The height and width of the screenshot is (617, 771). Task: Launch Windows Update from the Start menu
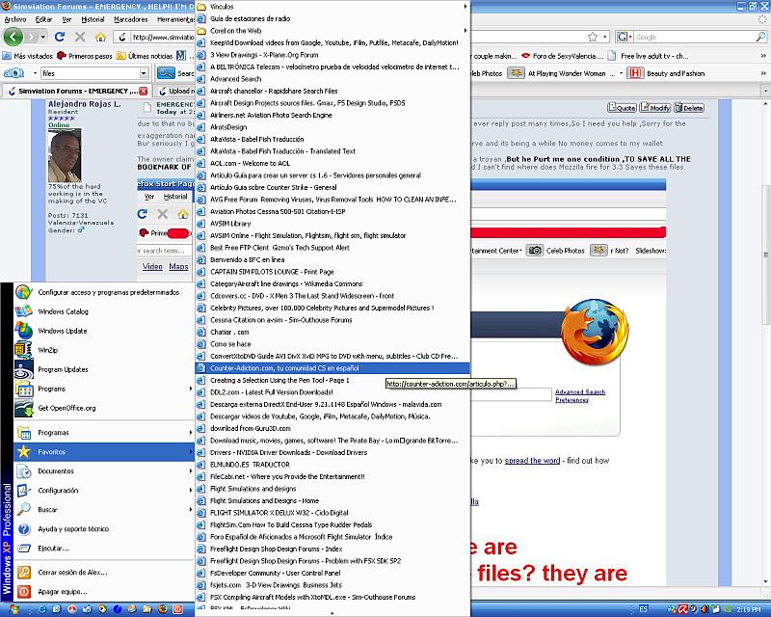click(x=62, y=331)
